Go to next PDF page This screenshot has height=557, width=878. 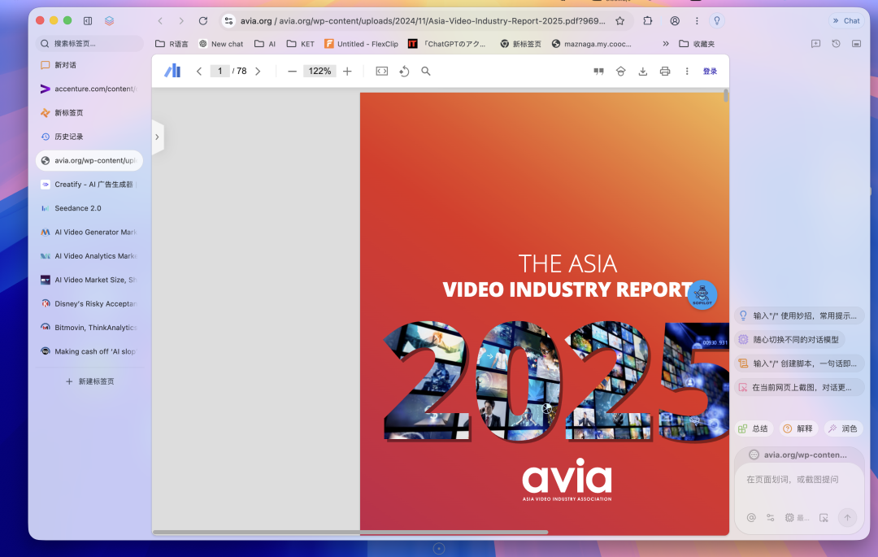coord(259,71)
